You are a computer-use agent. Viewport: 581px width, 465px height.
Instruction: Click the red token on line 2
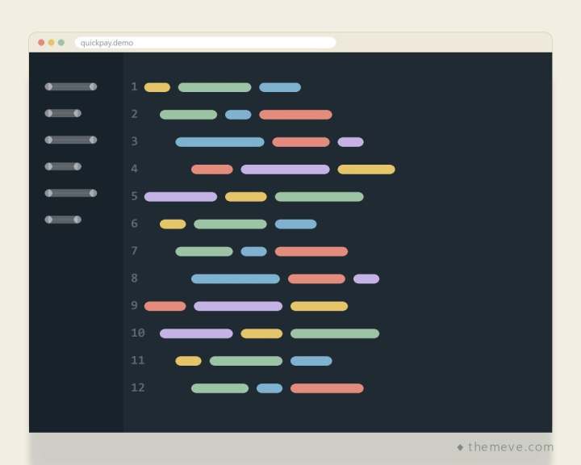coord(295,115)
